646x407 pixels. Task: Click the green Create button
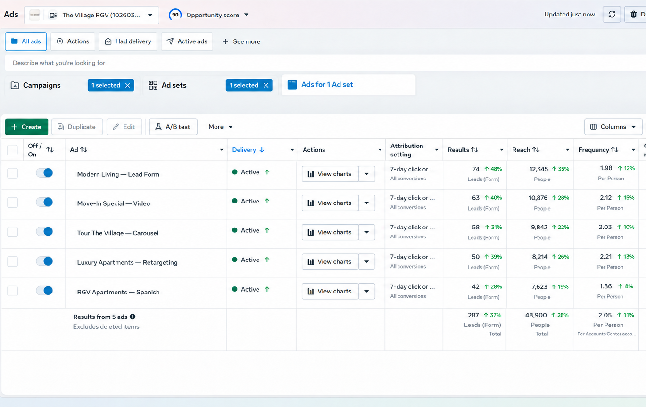(x=26, y=127)
